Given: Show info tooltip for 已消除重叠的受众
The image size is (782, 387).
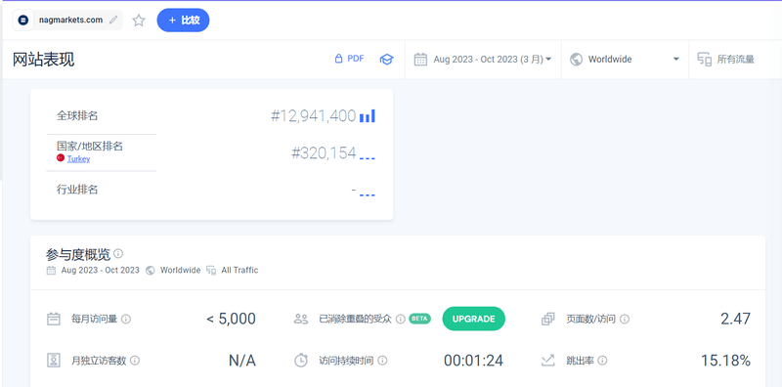Looking at the screenshot, I should tap(400, 319).
